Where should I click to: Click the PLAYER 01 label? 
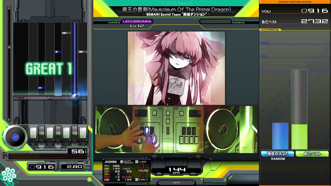[x=114, y=23]
